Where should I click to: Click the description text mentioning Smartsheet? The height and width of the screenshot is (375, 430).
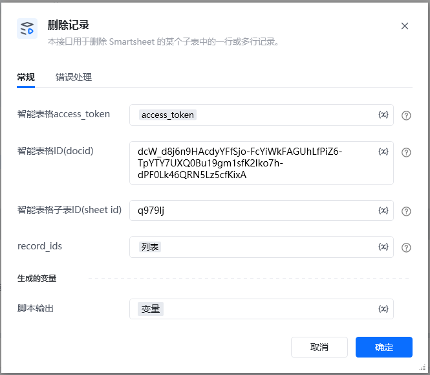(x=164, y=41)
